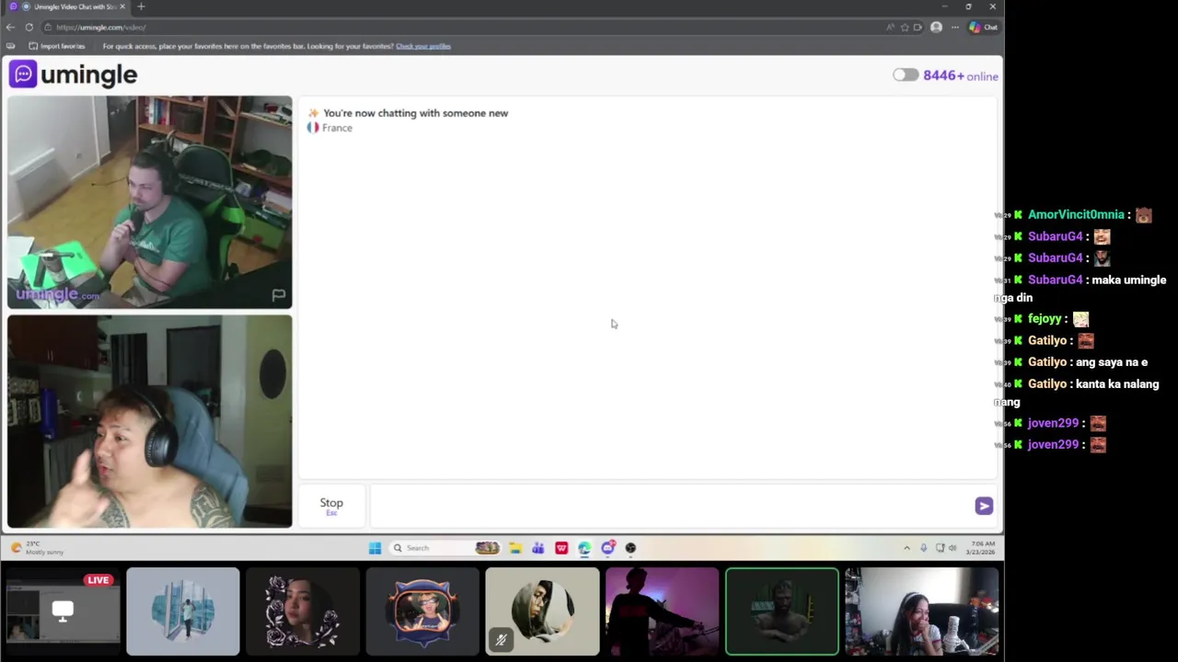The width and height of the screenshot is (1178, 662).
Task: Open the browser settings and more menu
Action: pos(955,28)
